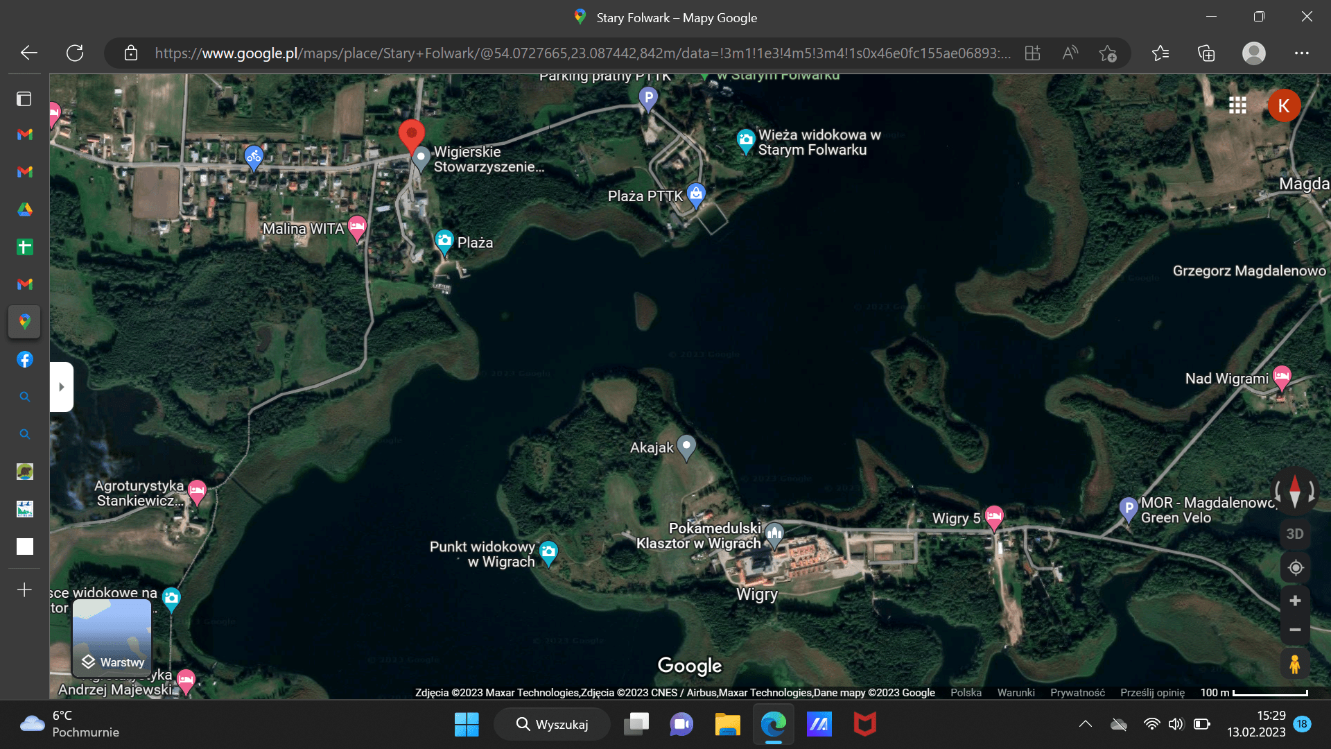Screen dimensions: 1331x749
Task: Click Prześlij opinię feedback link
Action: click(x=1152, y=692)
